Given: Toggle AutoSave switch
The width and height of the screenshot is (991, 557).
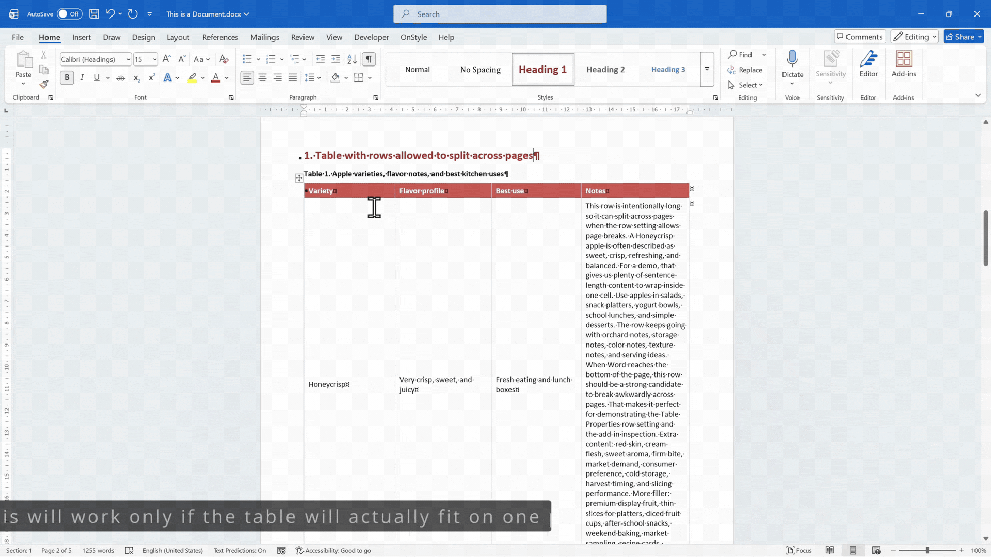Looking at the screenshot, I should click(69, 14).
